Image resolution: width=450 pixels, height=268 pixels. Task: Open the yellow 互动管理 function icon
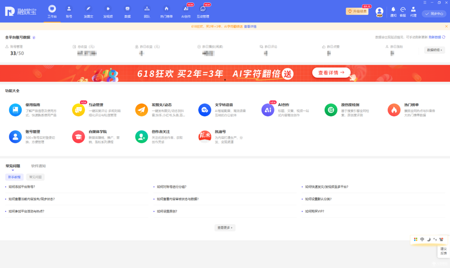pos(78,110)
